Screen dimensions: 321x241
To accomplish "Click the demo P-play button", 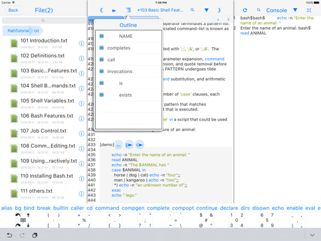I will (129, 145).
